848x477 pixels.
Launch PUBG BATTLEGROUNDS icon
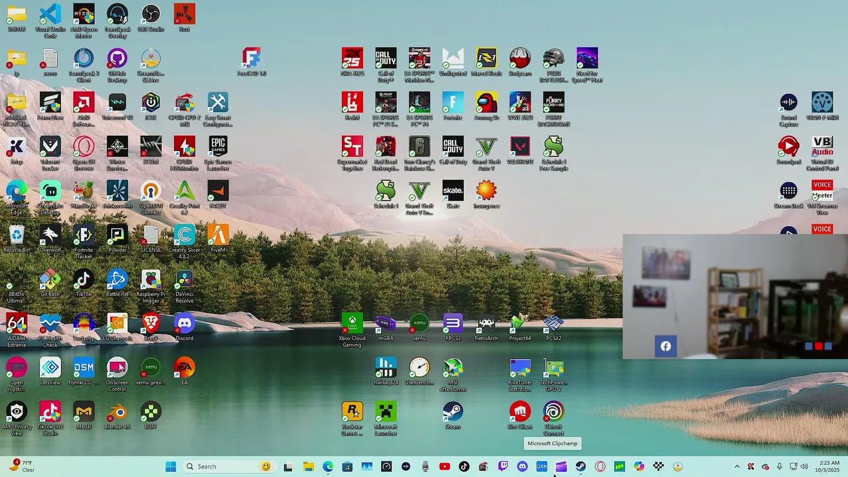coord(553,64)
